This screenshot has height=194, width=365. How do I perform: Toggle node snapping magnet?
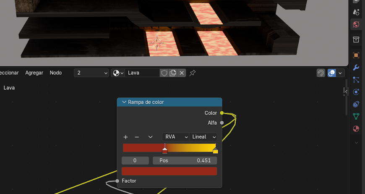pos(321,73)
